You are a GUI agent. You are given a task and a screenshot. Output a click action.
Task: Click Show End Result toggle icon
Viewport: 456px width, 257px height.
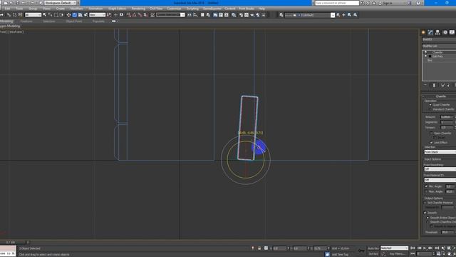point(434,85)
